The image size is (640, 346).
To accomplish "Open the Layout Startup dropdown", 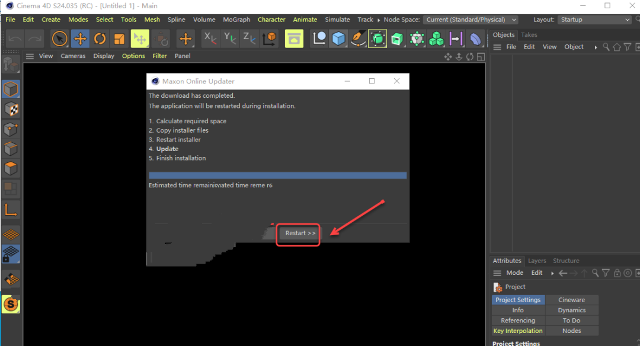I will pos(595,20).
